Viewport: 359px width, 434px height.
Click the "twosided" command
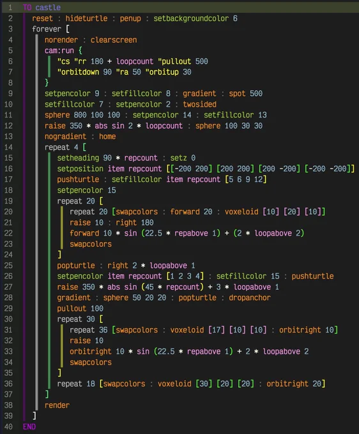tap(199, 104)
